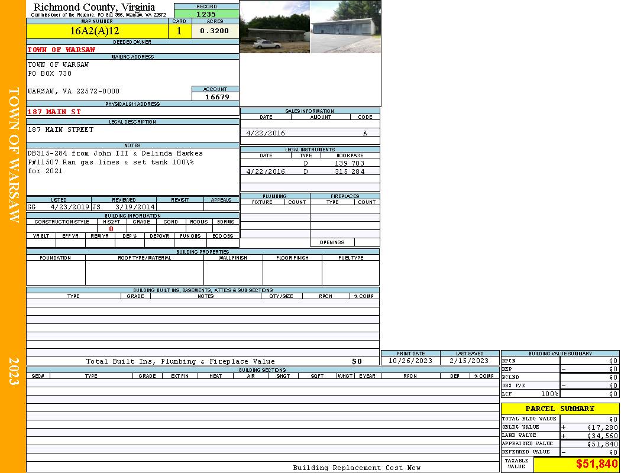Select the deeded owner TOWN OF WARSAW in red
Screen dimensions: 621x473
pos(62,50)
